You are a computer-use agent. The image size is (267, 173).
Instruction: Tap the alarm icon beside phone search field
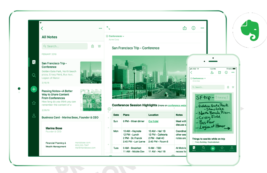[x=233, y=87]
